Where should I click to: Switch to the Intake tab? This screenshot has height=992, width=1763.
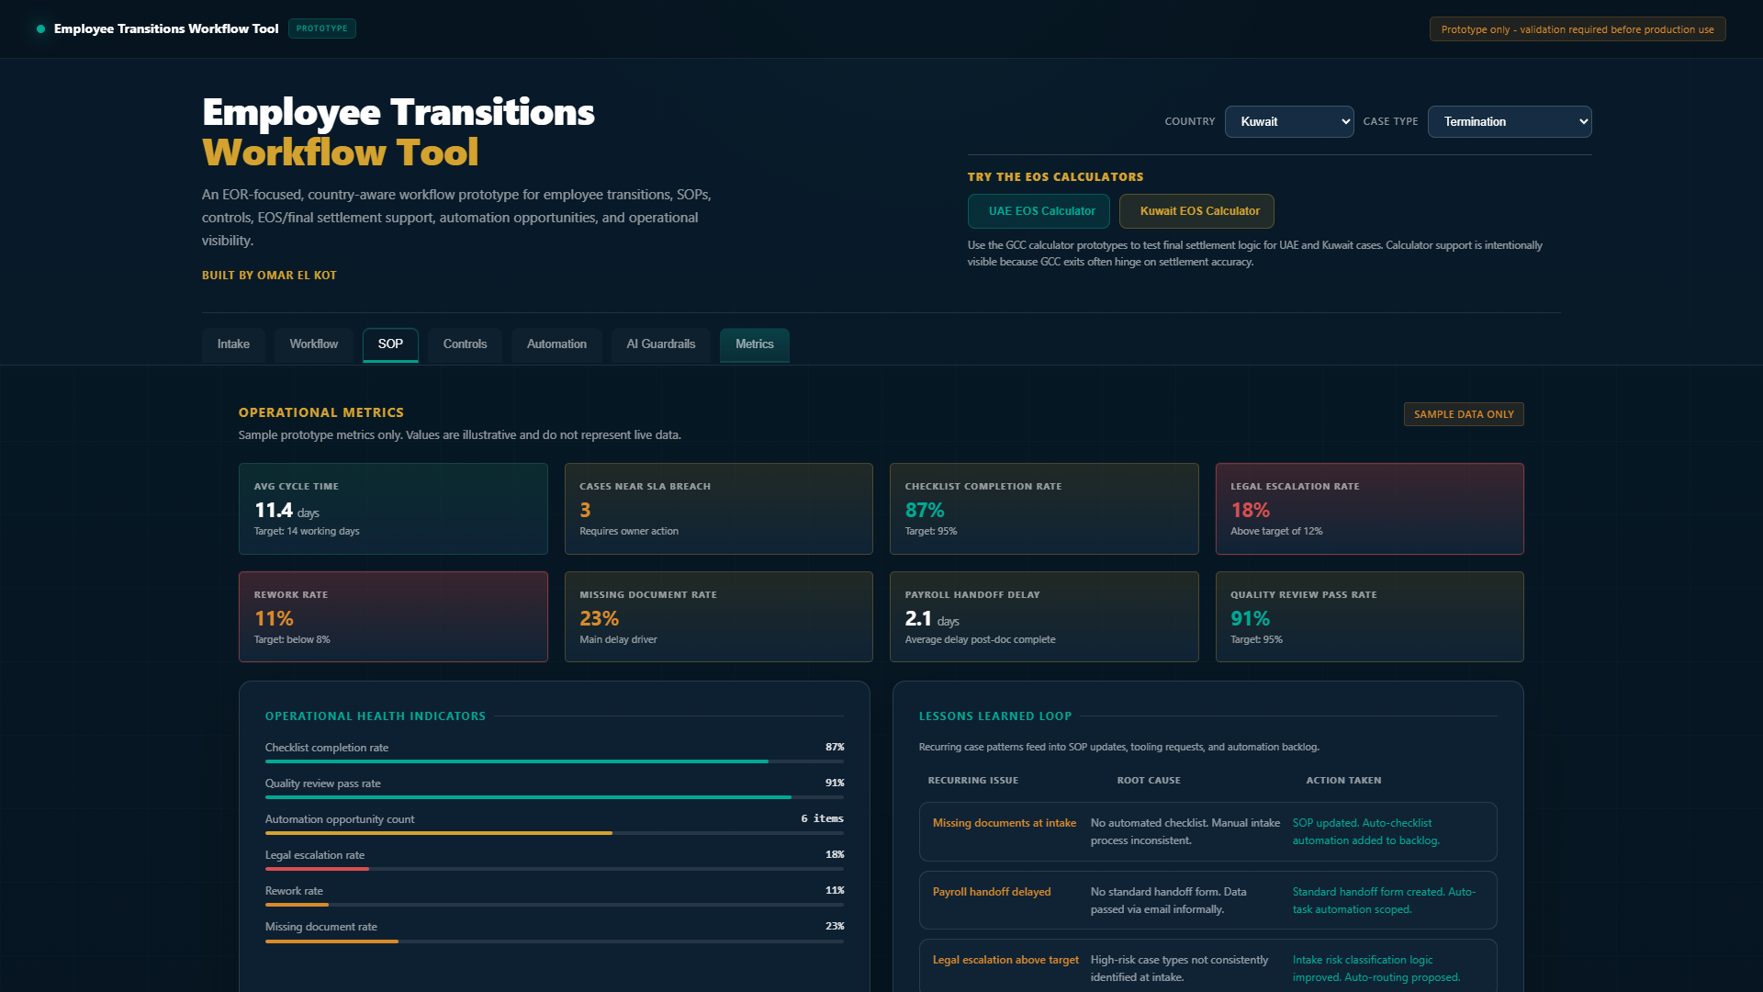tap(233, 344)
